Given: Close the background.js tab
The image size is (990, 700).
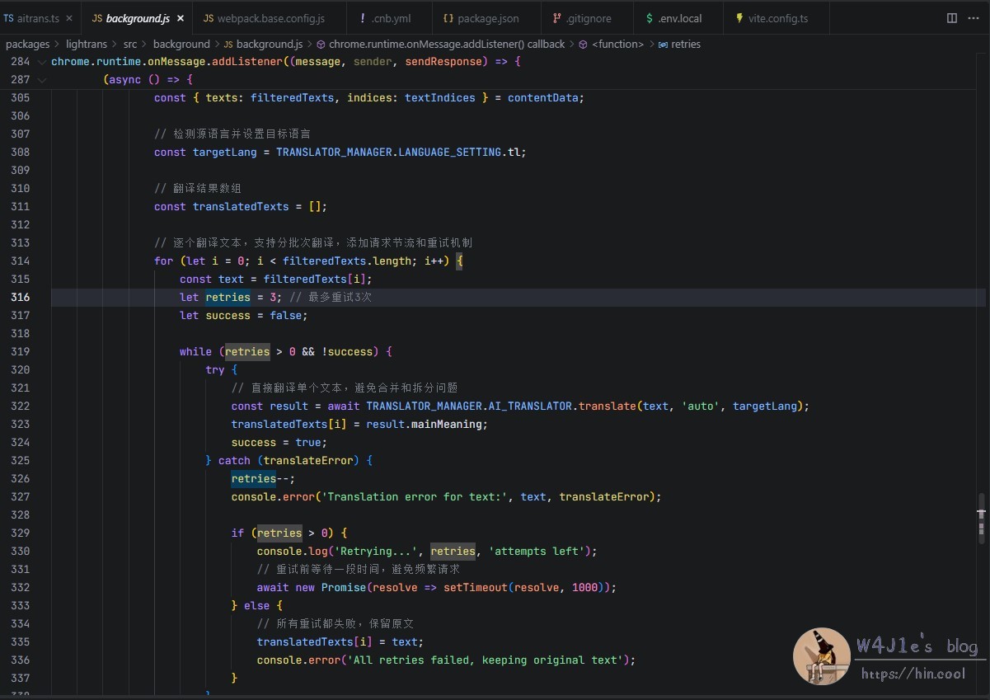Looking at the screenshot, I should point(181,18).
